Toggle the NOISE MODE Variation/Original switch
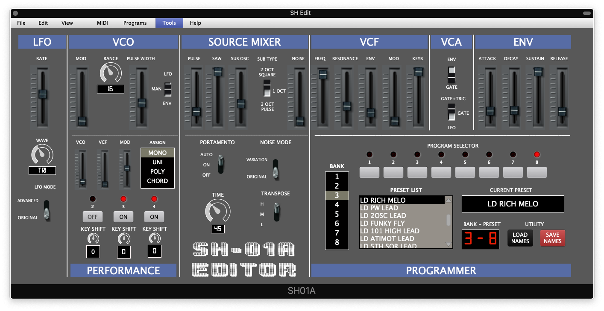 (276, 169)
